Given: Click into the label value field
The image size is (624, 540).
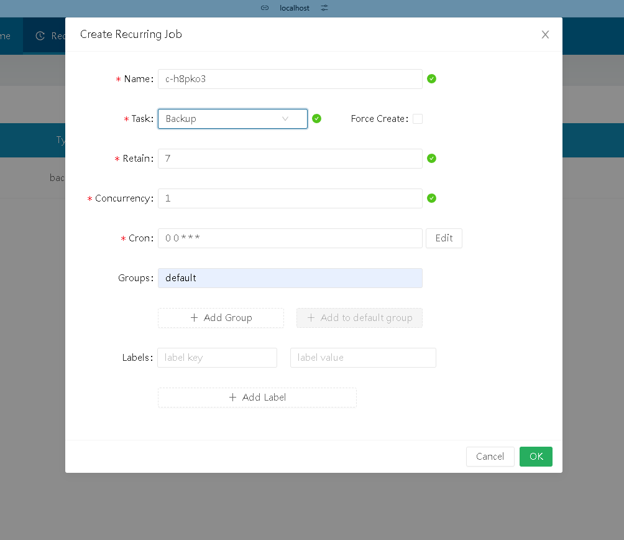Looking at the screenshot, I should pos(363,358).
